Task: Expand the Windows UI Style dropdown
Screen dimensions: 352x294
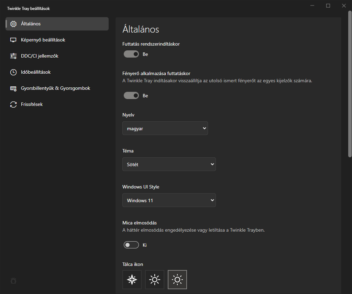Action: coord(169,200)
